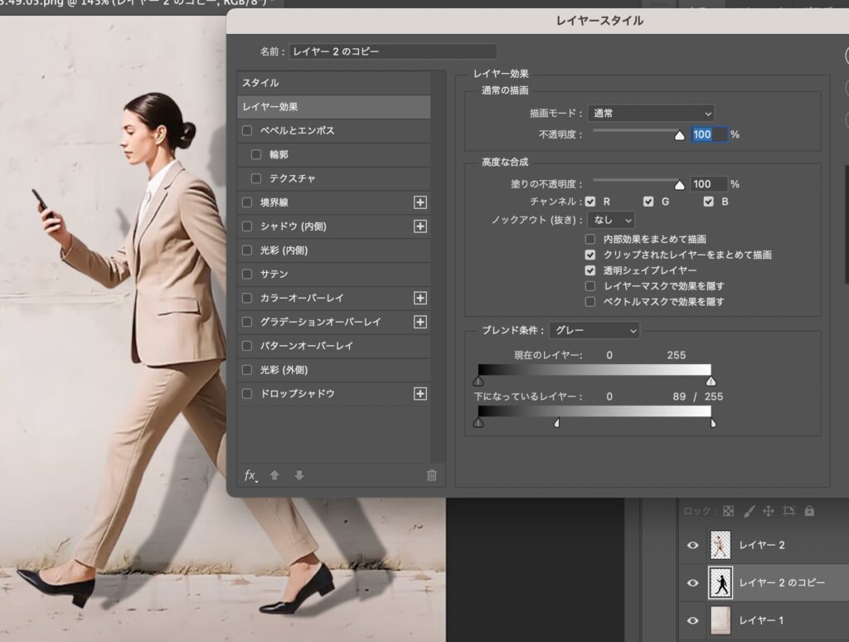Open the 描画モード dropdown
849x642 pixels.
[x=651, y=113]
